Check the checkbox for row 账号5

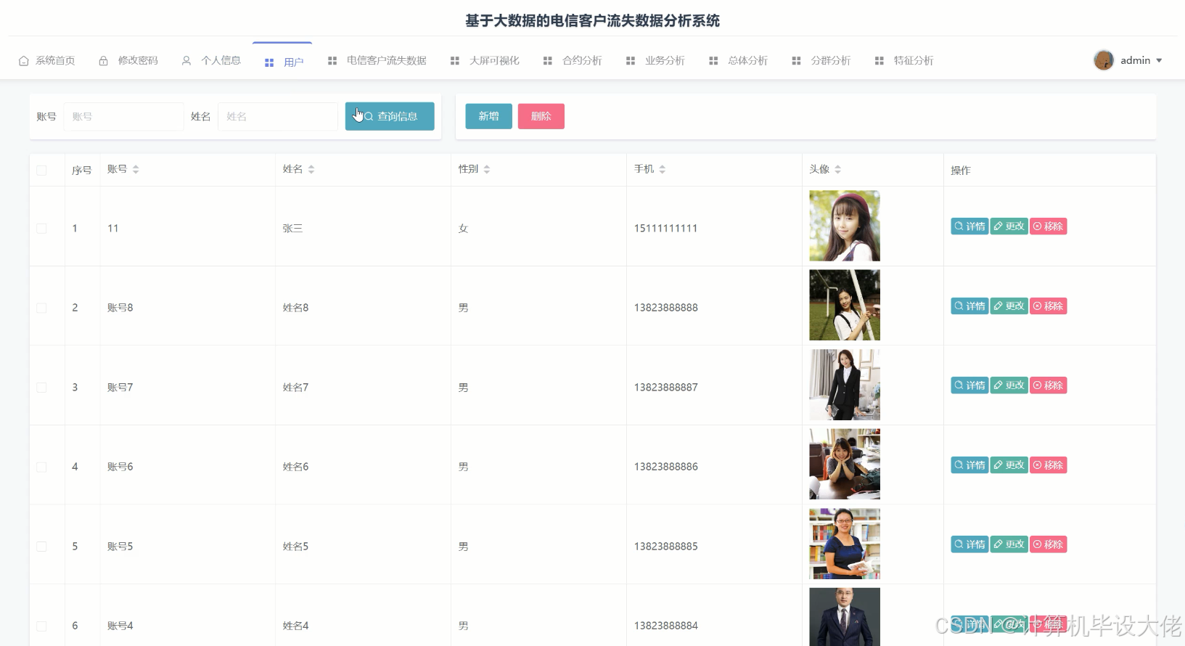tap(41, 547)
